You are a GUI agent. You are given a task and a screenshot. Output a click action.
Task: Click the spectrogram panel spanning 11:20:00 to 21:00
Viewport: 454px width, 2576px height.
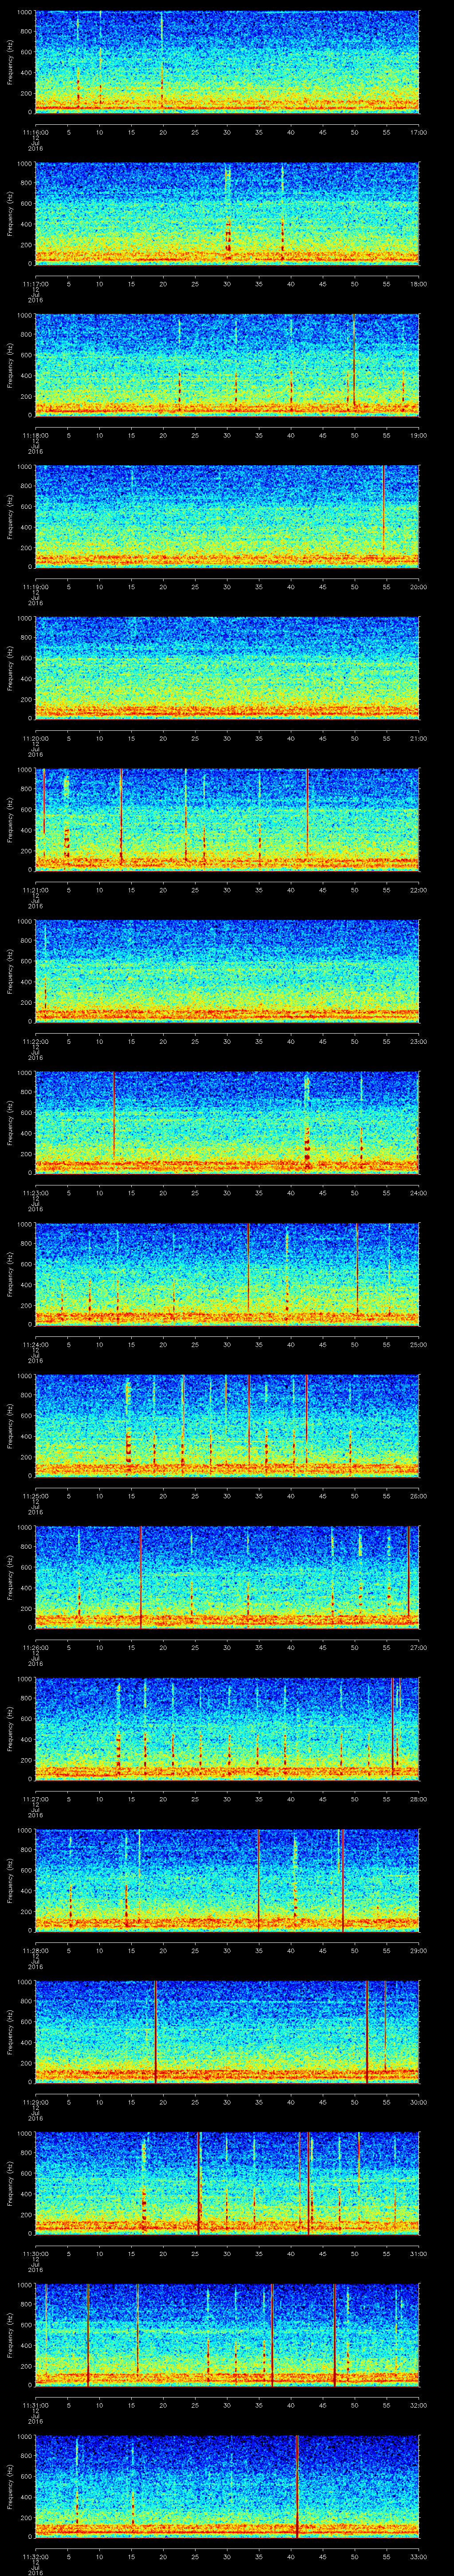(x=227, y=668)
